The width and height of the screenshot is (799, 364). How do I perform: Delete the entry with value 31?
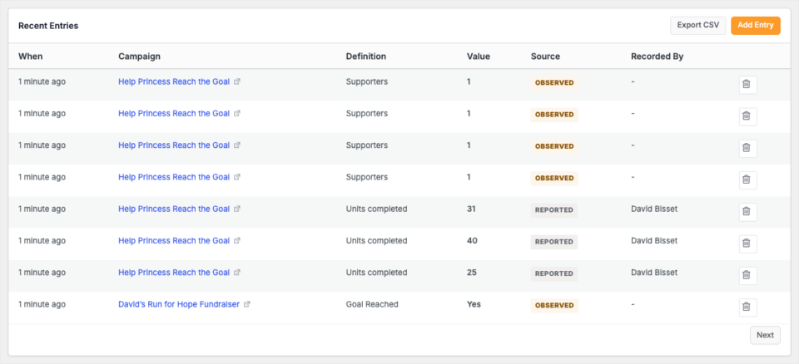747,212
